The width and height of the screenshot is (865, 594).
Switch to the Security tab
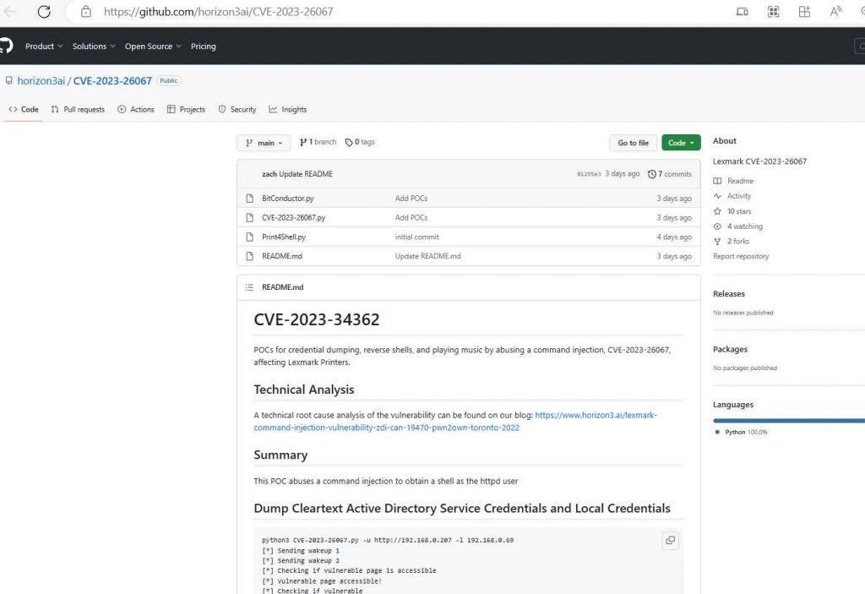click(237, 109)
